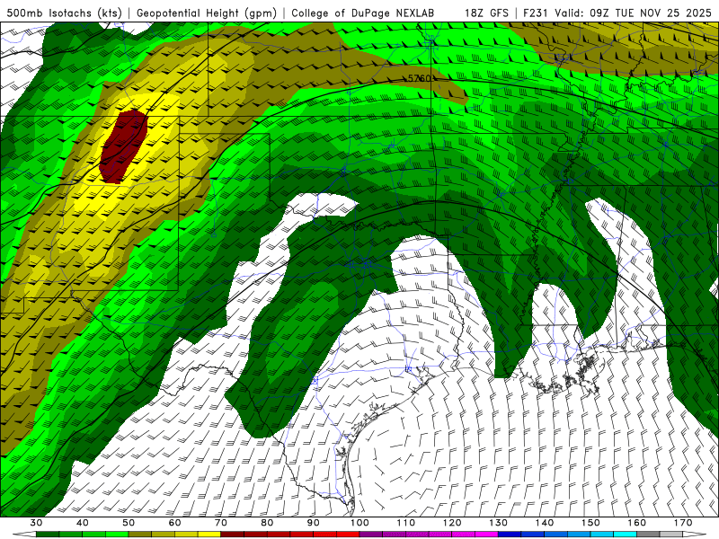This screenshot has height=539, width=719.
Task: Click the '50' value on color scale
Action: (x=129, y=523)
